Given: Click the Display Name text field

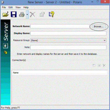Looking at the screenshot, I should pos(68,33).
